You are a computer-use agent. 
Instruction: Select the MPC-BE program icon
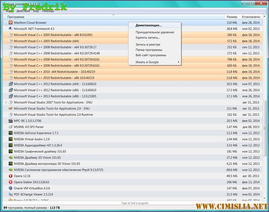click(x=10, y=121)
